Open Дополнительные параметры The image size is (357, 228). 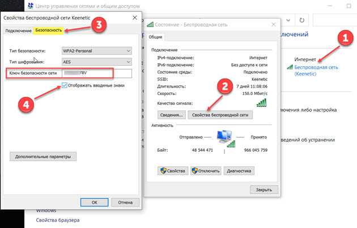43,157
